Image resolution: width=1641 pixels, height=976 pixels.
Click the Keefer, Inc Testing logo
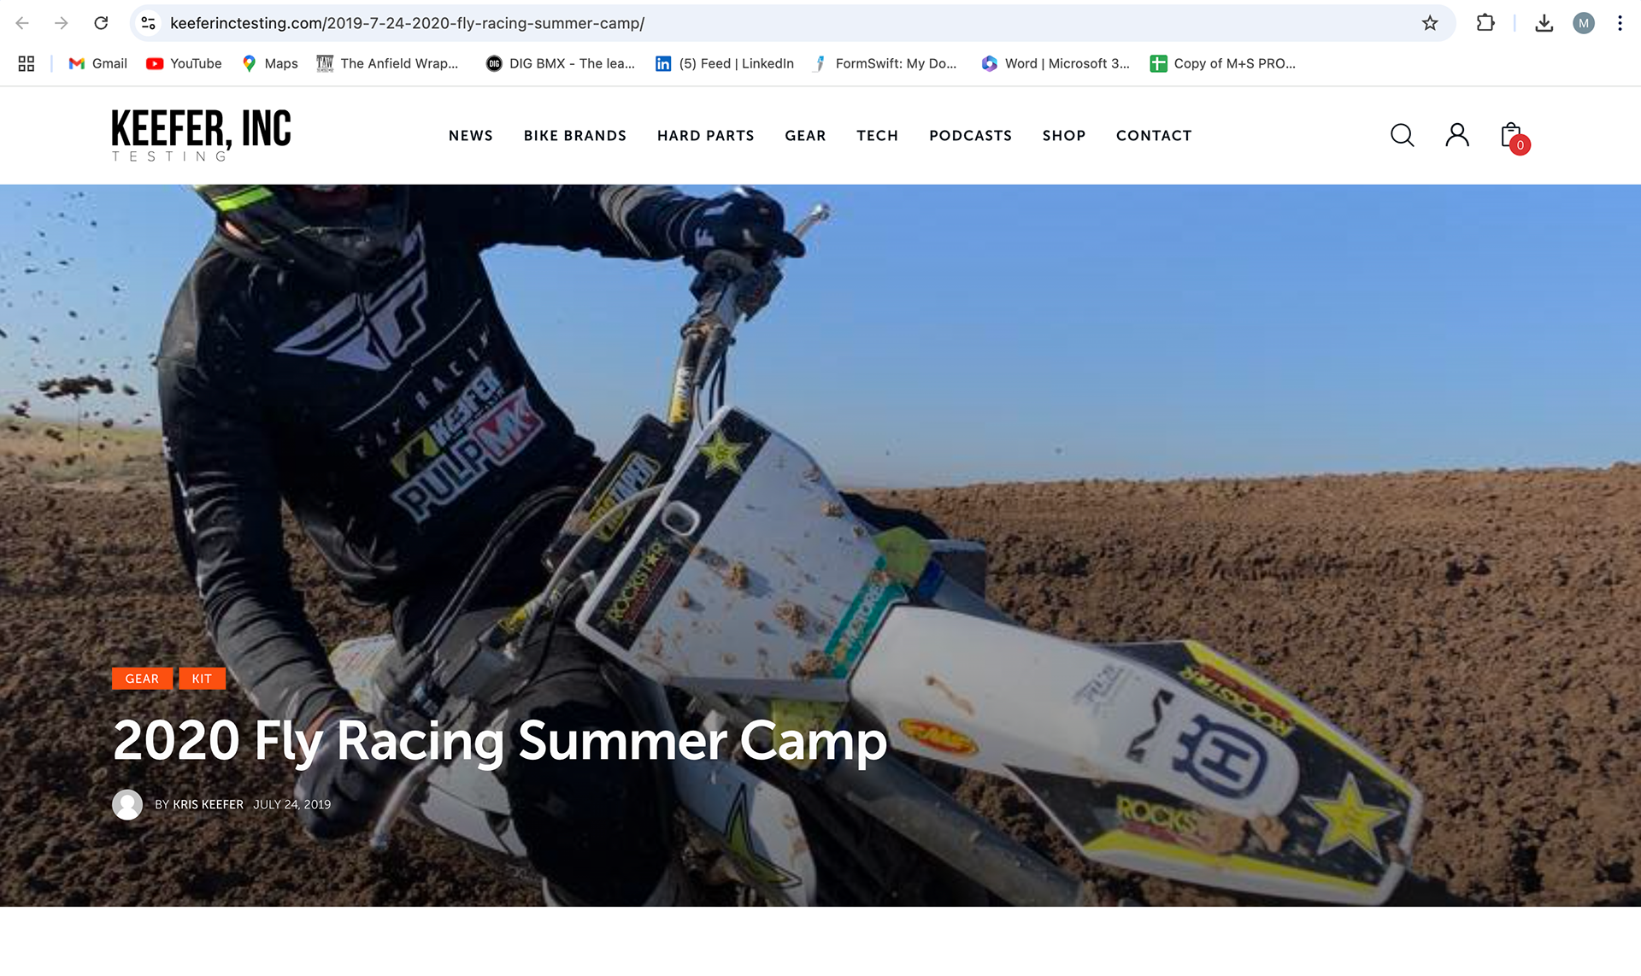[x=201, y=135]
